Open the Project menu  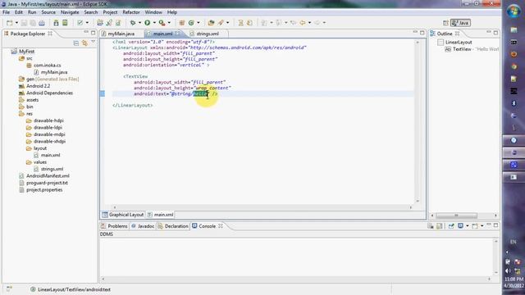pos(110,12)
